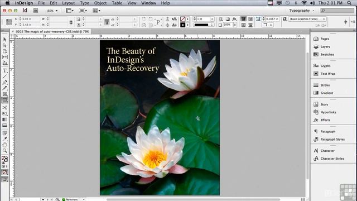Open the Swatches panel

click(324, 54)
